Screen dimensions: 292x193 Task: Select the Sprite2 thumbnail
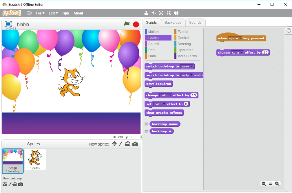click(x=35, y=159)
